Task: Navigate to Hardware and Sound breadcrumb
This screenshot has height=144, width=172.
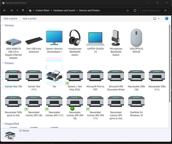Action: tap(64, 10)
